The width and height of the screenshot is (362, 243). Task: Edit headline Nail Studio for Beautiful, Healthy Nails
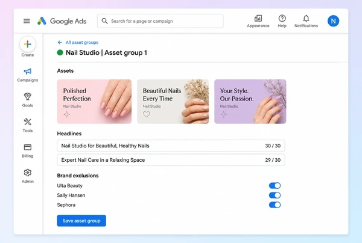[x=171, y=146]
